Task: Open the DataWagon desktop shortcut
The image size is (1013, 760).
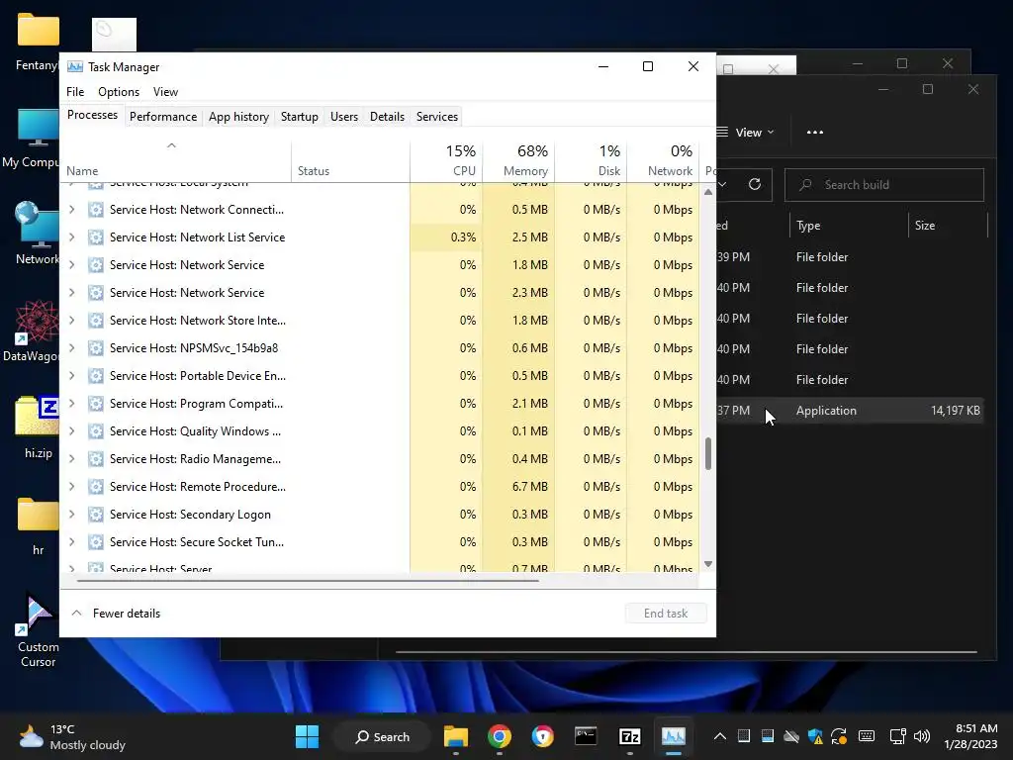Action: pos(33,331)
